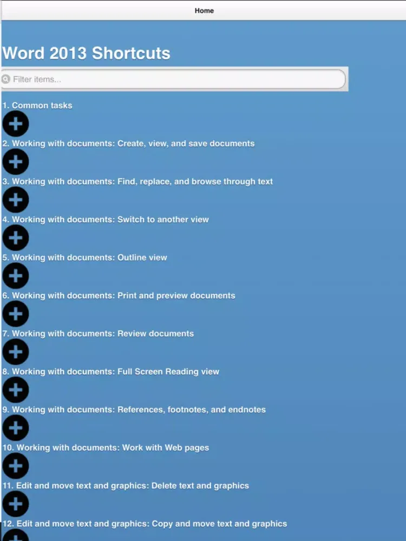The image size is (406, 541).
Task: Expand the plus icon under Common tasks
Action: pos(16,124)
